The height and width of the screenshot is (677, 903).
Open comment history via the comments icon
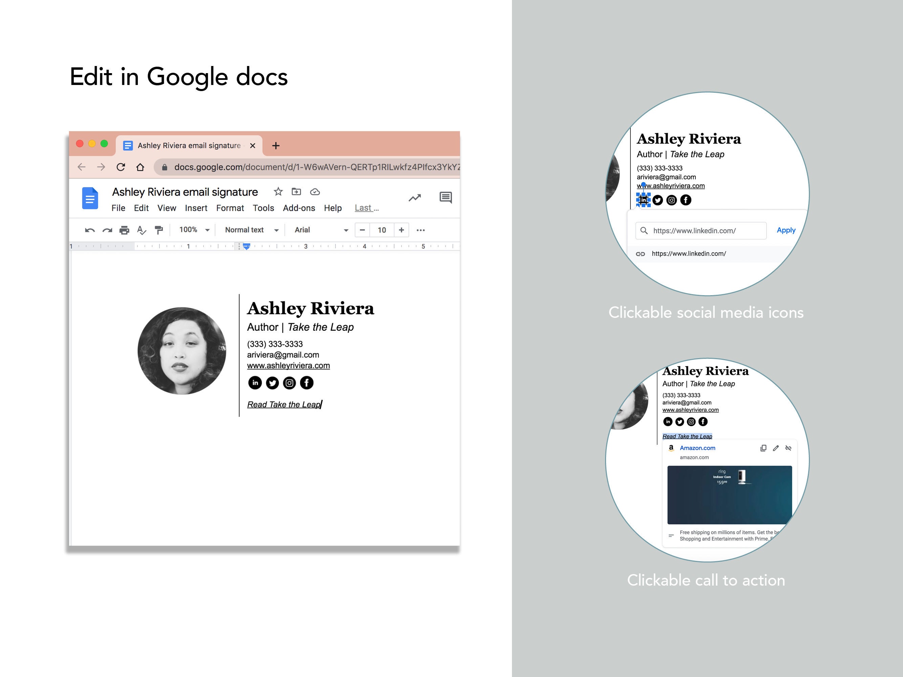(445, 197)
